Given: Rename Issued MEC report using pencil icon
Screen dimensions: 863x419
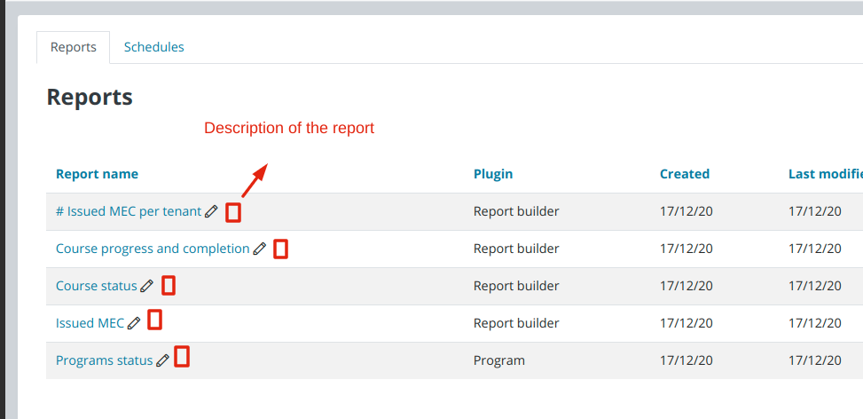Looking at the screenshot, I should 134,323.
